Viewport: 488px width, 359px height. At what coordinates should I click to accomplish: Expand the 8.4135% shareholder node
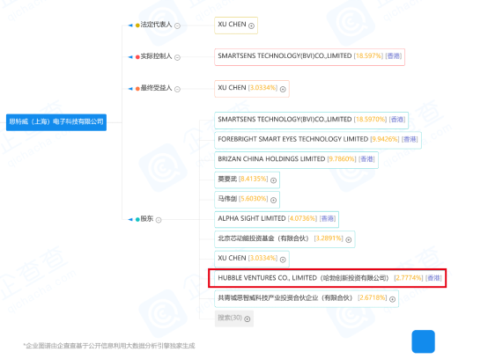[274, 180]
